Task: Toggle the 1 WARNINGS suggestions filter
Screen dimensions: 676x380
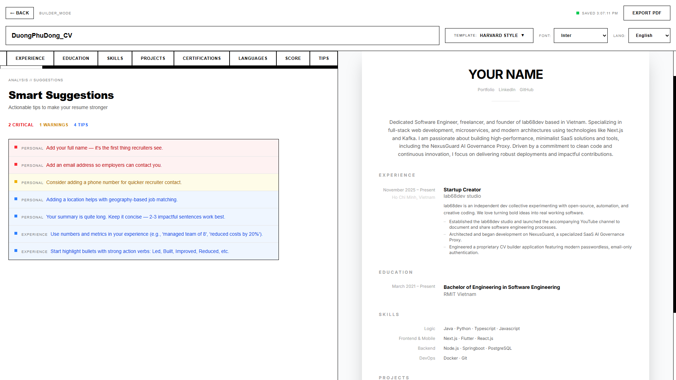Action: click(x=54, y=125)
